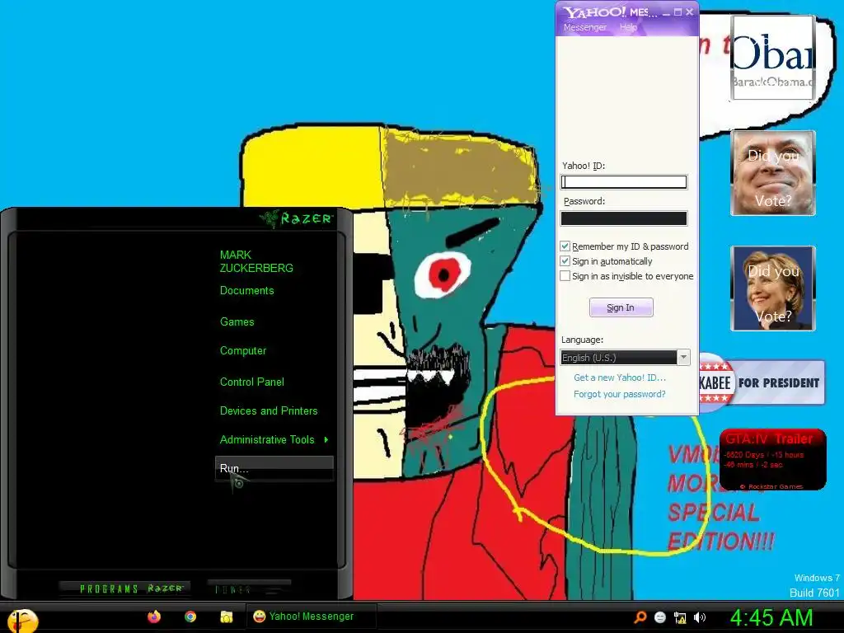This screenshot has height=633, width=844.
Task: Click the GTA:IV Trailer countdown gadget
Action: (x=772, y=459)
